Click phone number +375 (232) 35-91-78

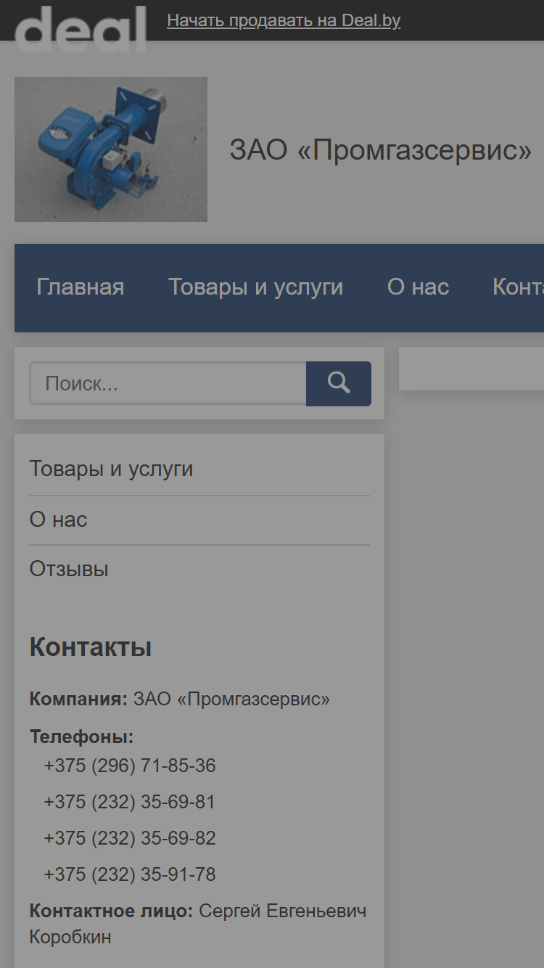[130, 874]
